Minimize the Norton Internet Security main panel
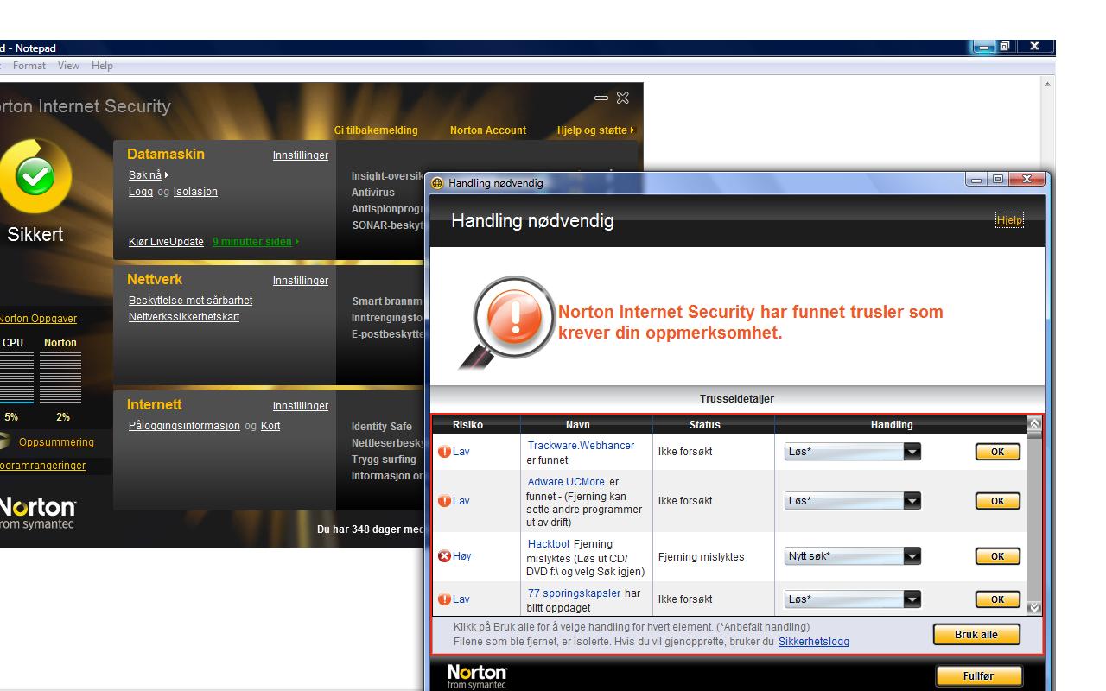1106x691 pixels. click(x=601, y=98)
